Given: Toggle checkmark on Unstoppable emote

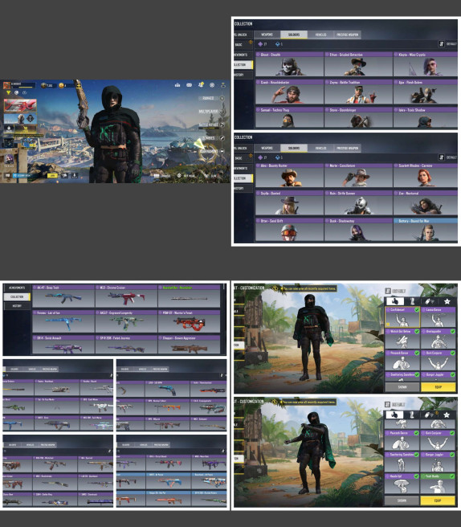Looking at the screenshot, I should coord(452,332).
